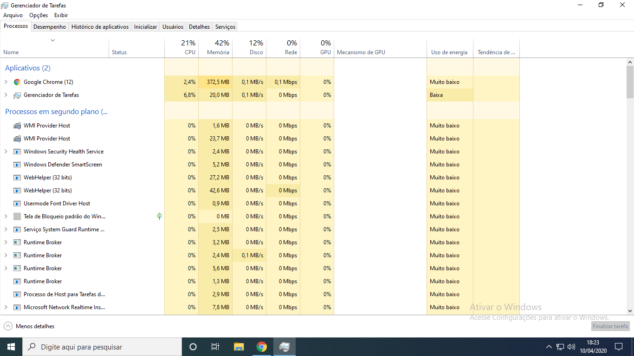Sort by the GPU column header
The width and height of the screenshot is (634, 356).
[x=317, y=48]
